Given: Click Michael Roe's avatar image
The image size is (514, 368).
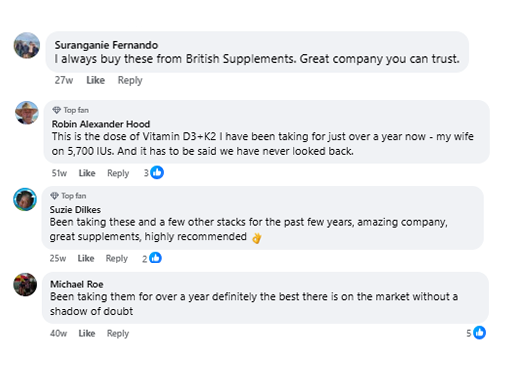Looking at the screenshot, I should click(25, 284).
